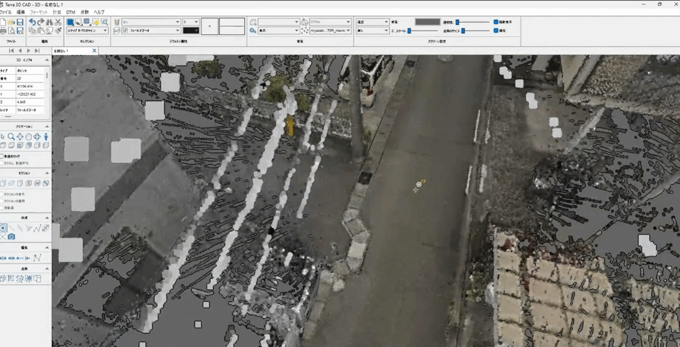Open the DTM menu
The image size is (680, 347).
click(70, 12)
